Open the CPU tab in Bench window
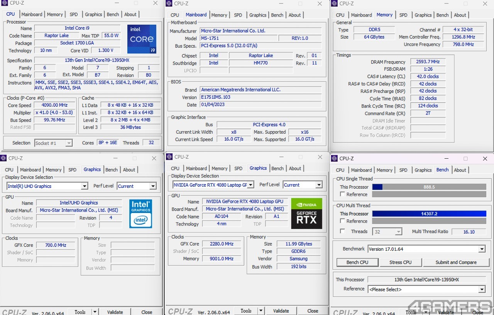This screenshot has width=494, height=315. 340,170
